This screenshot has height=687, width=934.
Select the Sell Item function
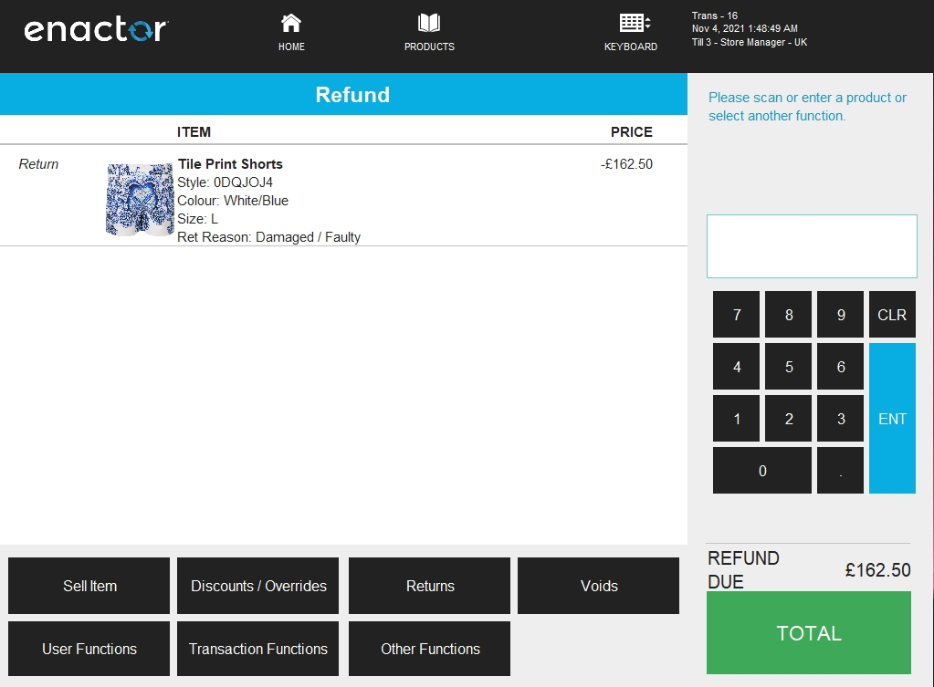(88, 586)
